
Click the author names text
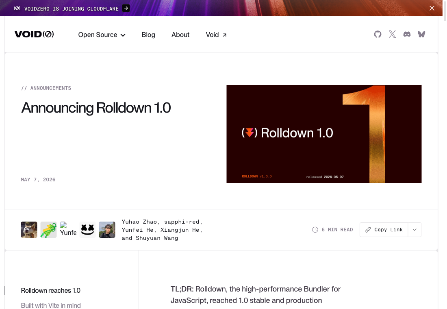(162, 230)
